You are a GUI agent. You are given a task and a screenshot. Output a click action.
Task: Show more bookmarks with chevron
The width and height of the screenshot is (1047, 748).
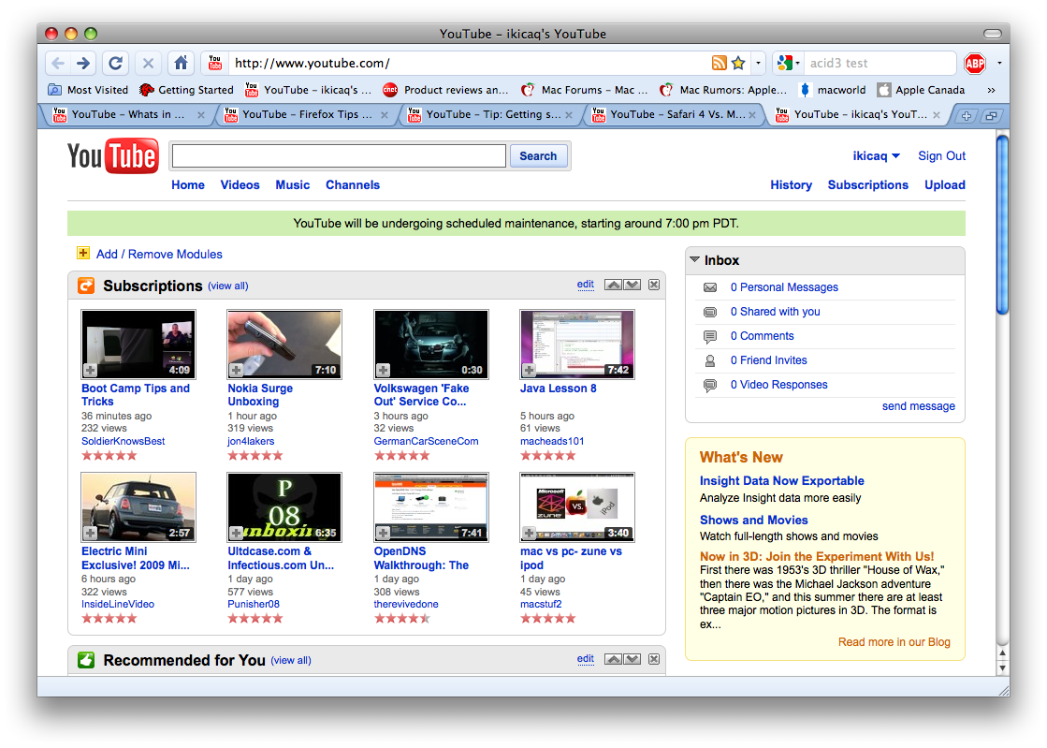992,90
